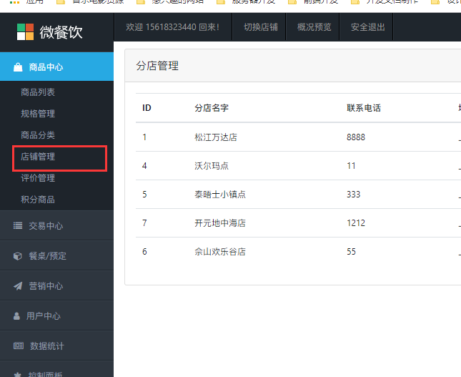
Task: Click the cube icon beside 餐桌/预定
Action: [x=18, y=256]
